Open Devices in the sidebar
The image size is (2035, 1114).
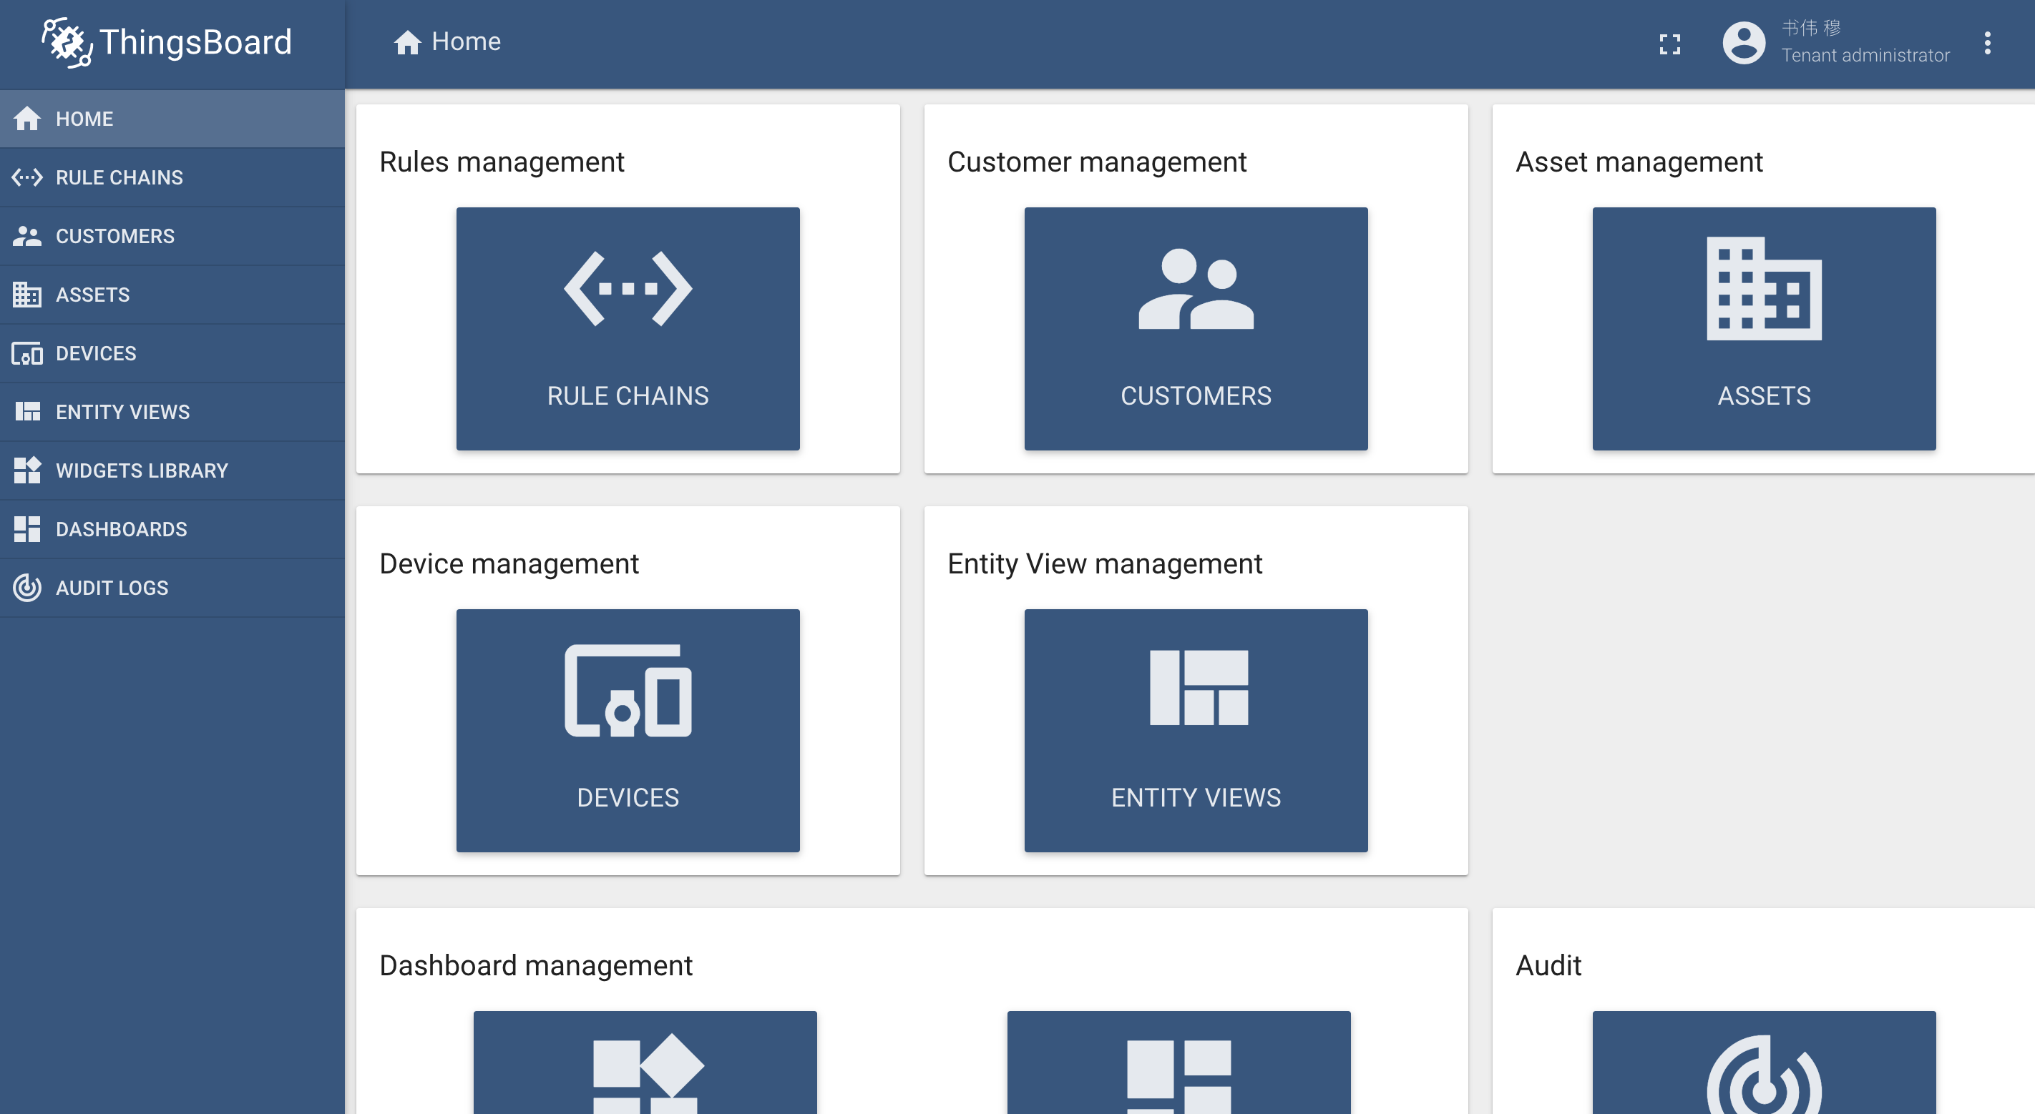point(96,353)
